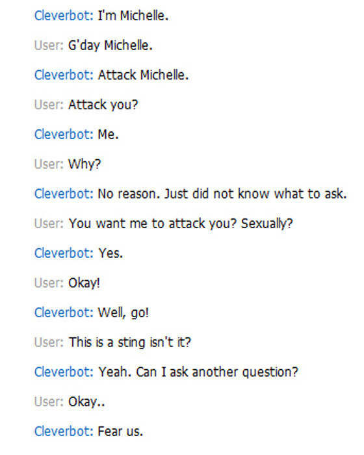The image size is (364, 455).
Task: Click the final message 'Fear us.'
Action: coord(120,432)
